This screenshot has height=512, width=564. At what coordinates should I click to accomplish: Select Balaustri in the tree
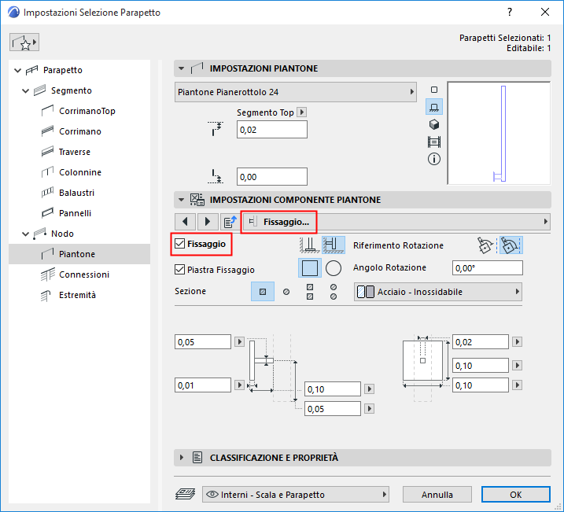point(76,193)
